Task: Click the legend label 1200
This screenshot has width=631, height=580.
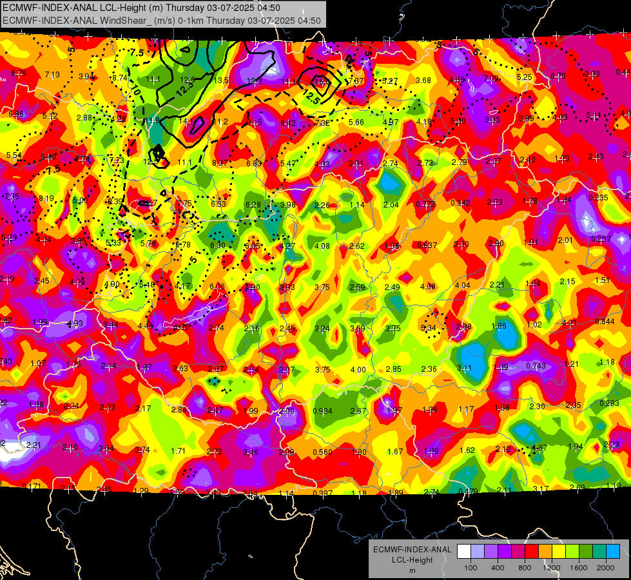Action: 551,568
